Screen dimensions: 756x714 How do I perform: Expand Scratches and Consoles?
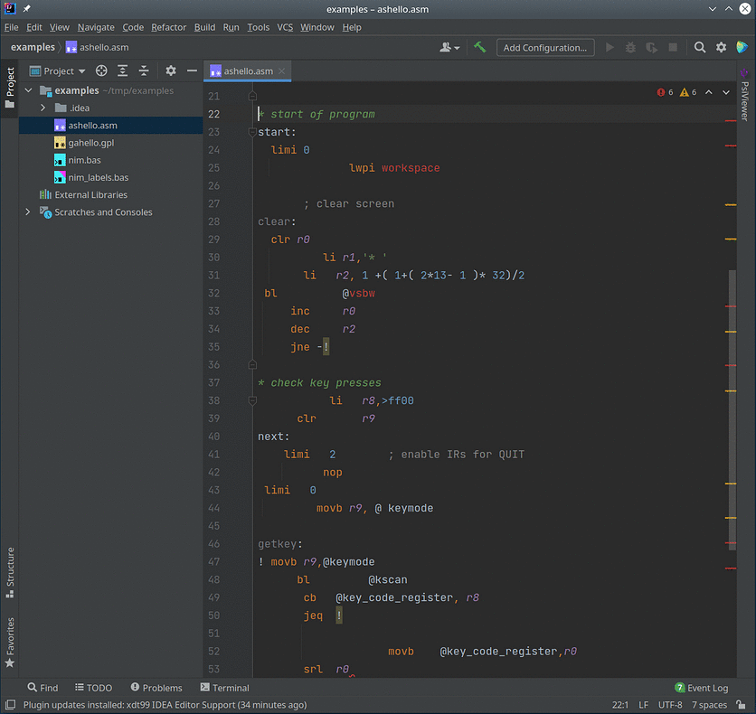click(x=27, y=211)
